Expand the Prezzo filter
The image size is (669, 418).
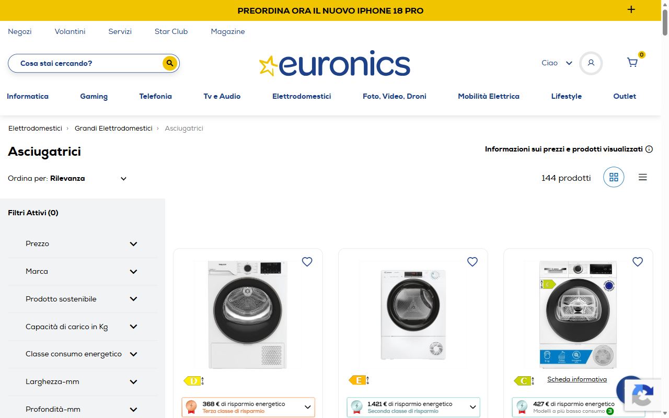click(x=82, y=244)
